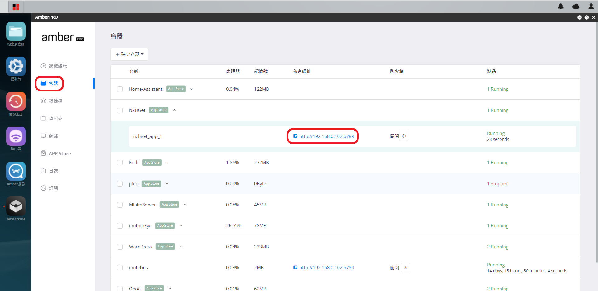
Task: Click external link icon beside port 6780 address
Action: (295, 267)
